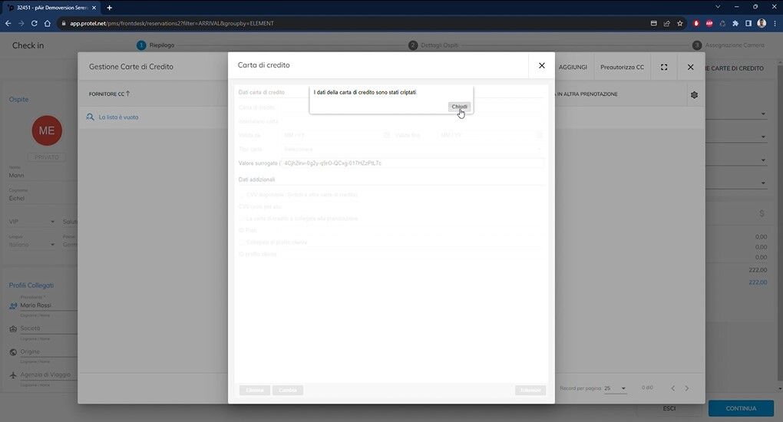Screen dimensions: 783x422
Task: Bookmark this page with the star icon
Action: pyautogui.click(x=679, y=23)
